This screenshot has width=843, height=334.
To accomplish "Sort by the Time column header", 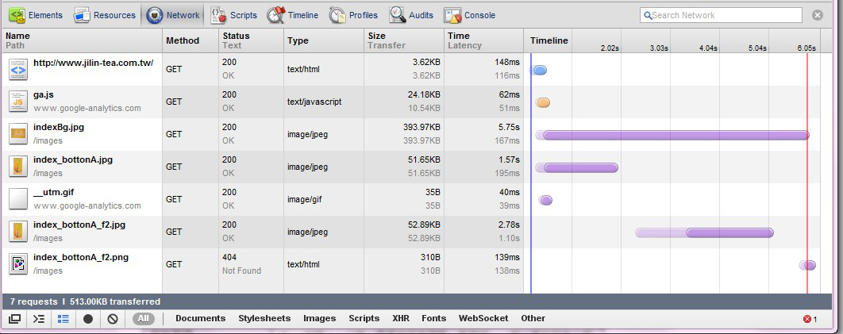I will click(483, 40).
